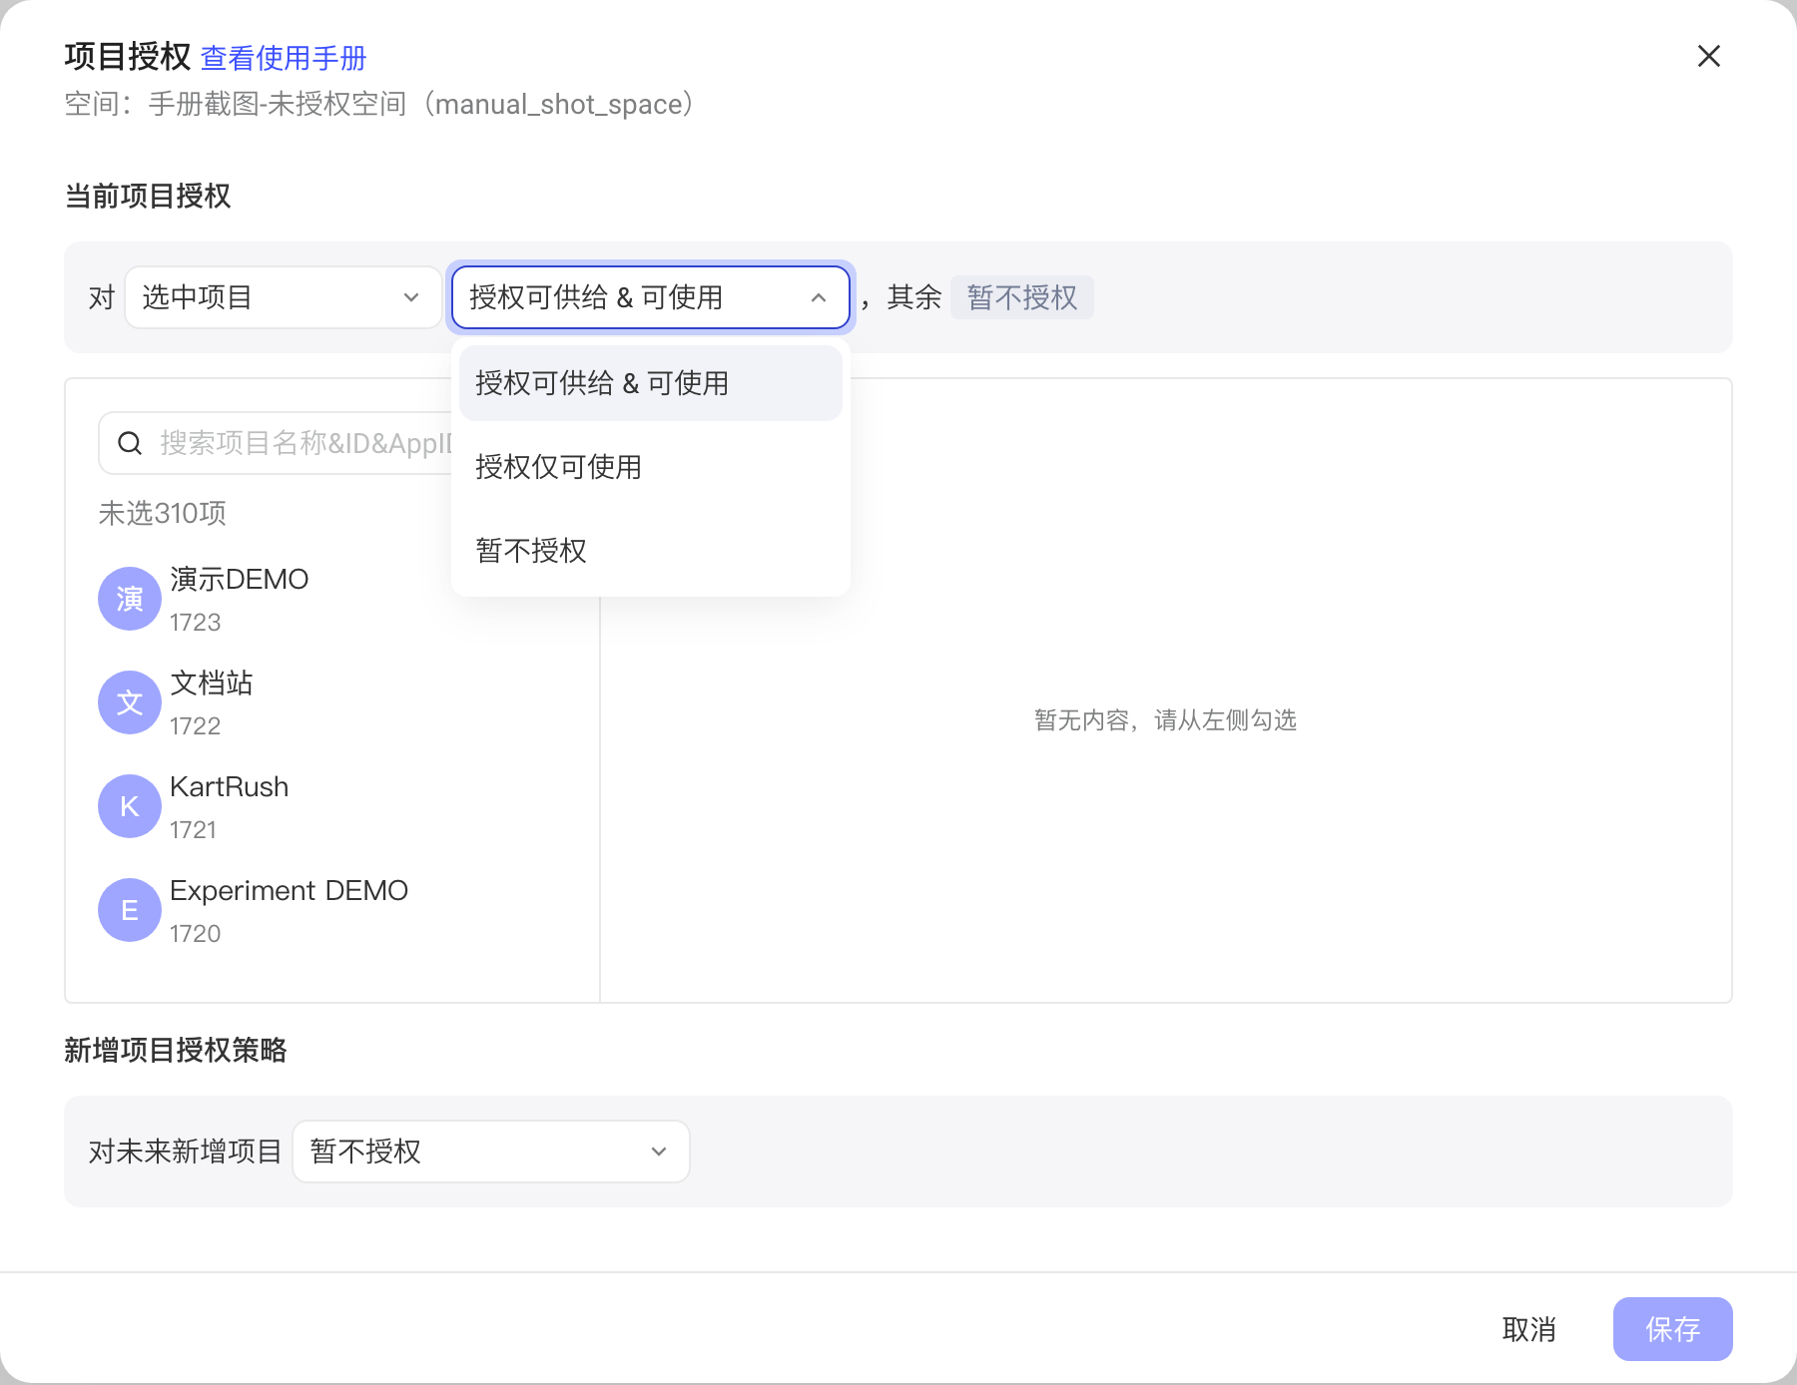
Task: Open the 选中项目 scope dropdown
Action: 283,297
